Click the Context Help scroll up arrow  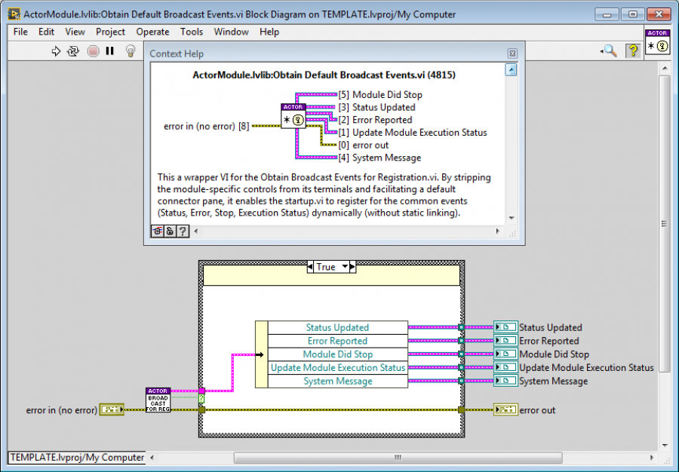coord(511,69)
